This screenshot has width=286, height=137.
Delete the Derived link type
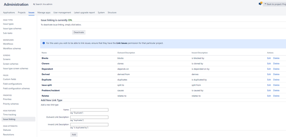[x=276, y=74]
